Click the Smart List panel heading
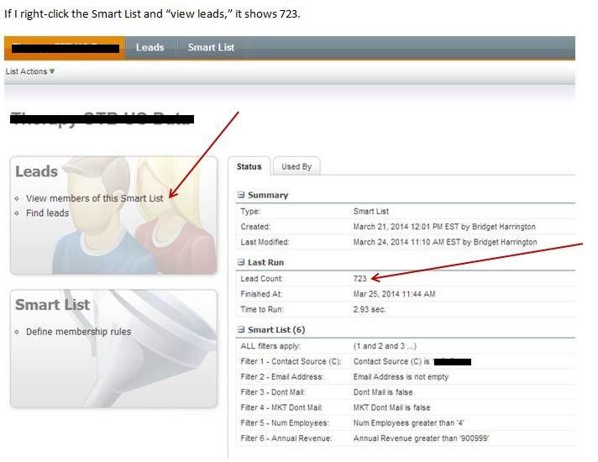The height and width of the screenshot is (462, 598). pos(52,305)
